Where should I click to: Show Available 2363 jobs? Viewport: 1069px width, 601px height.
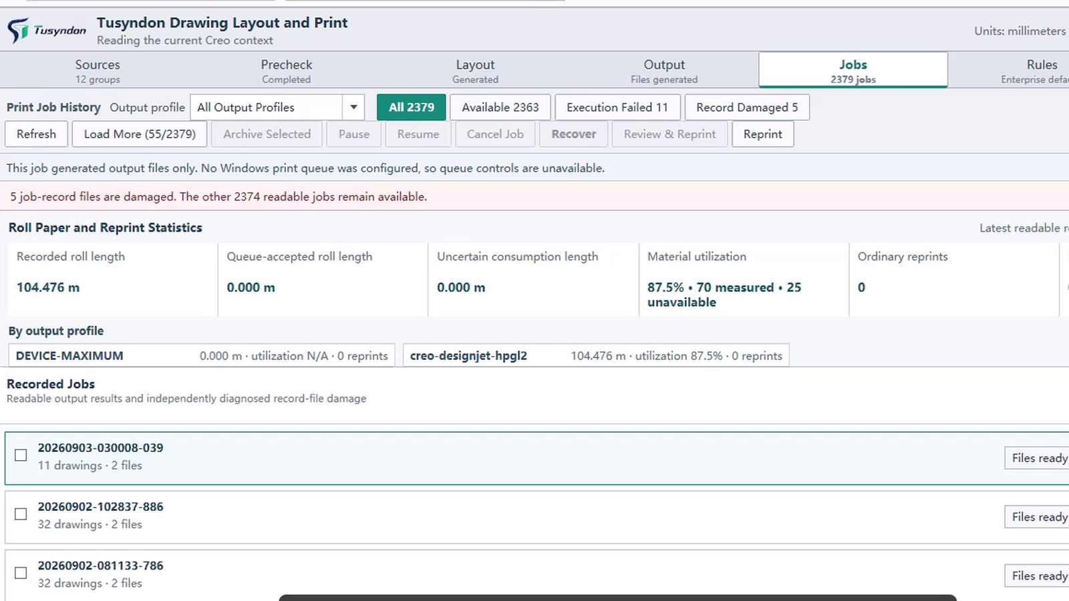pyautogui.click(x=500, y=107)
